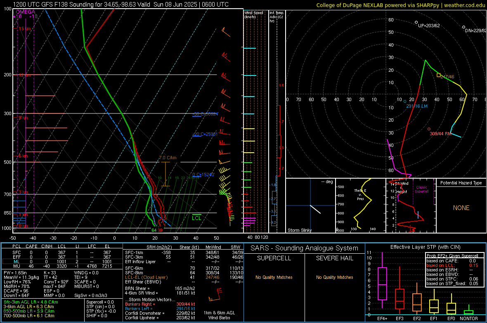The width and height of the screenshot is (487, 323).
Task: Click the 'based on STPC: 0.06' line
Action: point(452,279)
